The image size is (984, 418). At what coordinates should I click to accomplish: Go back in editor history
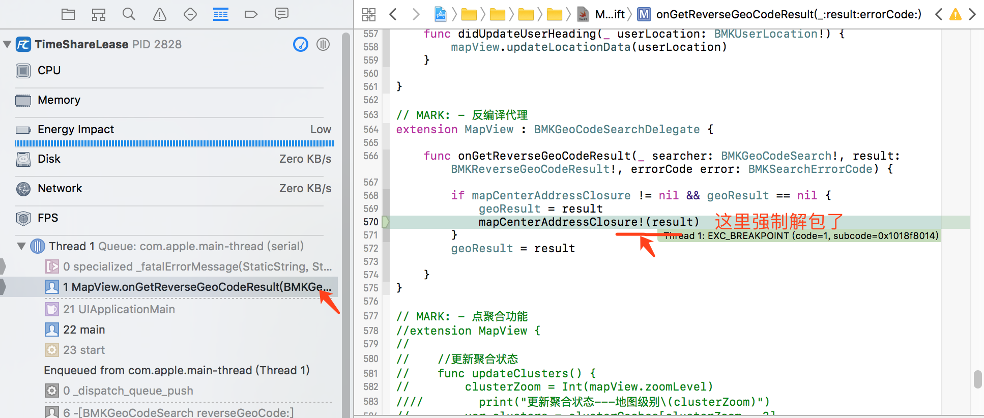tap(393, 14)
